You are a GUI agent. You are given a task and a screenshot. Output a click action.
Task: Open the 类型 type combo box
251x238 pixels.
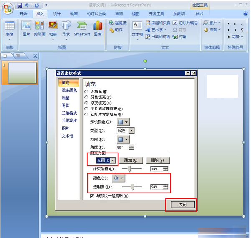click(125, 130)
